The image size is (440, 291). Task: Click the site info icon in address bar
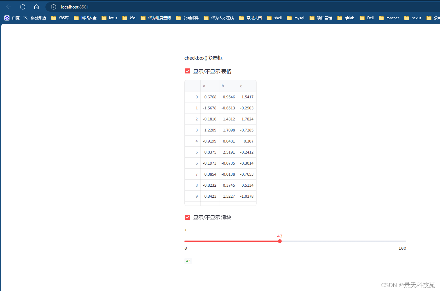[53, 7]
